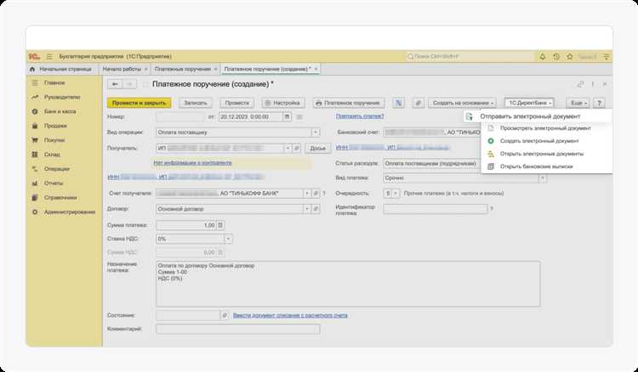This screenshot has width=638, height=372.
Task: Open the calendar picker next to date
Action: [287, 117]
